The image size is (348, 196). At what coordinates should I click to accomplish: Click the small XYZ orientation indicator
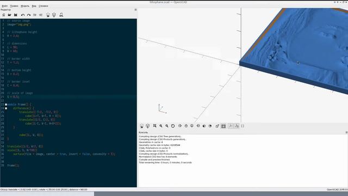pyautogui.click(x=162, y=108)
